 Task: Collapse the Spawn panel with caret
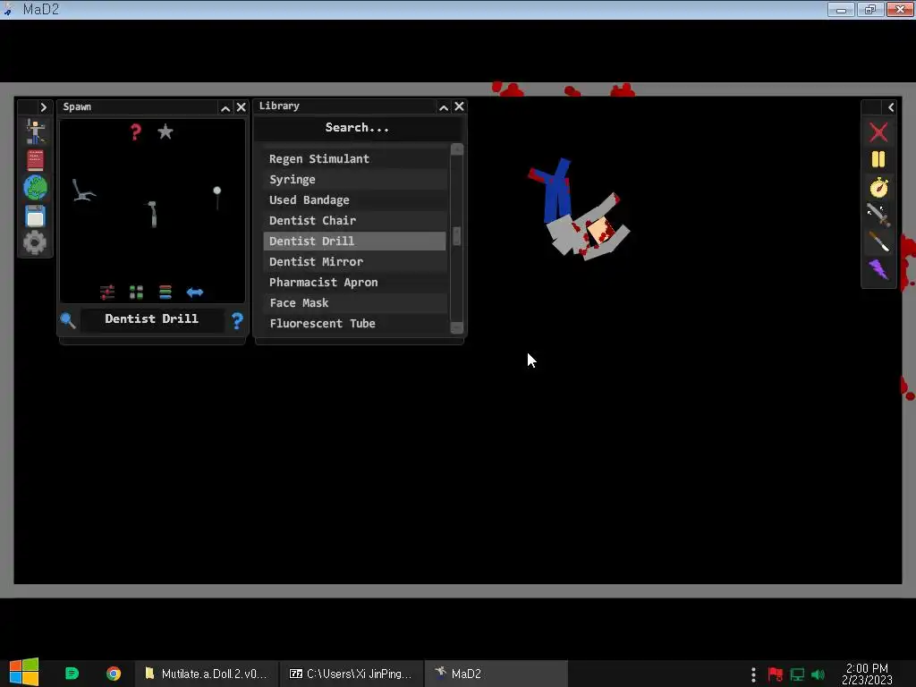tap(225, 107)
